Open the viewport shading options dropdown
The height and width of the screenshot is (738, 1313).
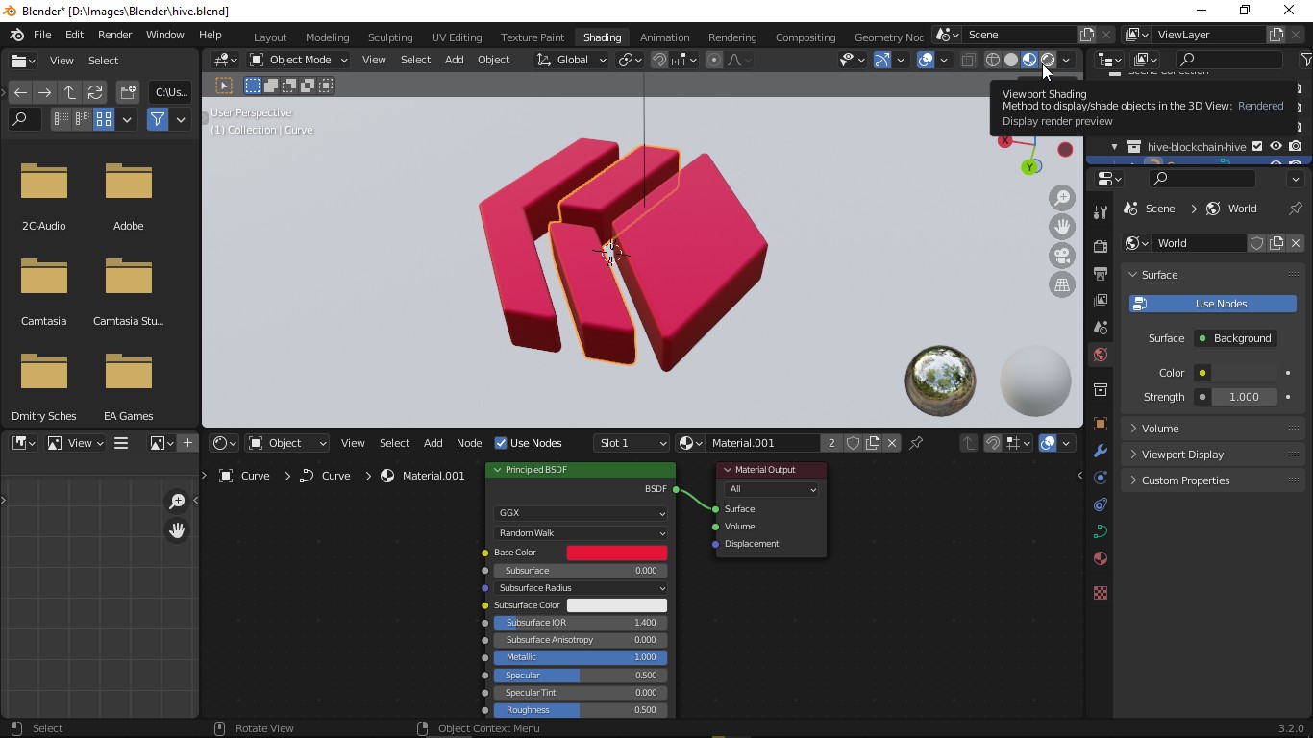point(1066,60)
